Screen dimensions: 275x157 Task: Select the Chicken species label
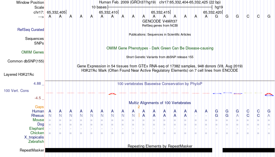point(37,133)
